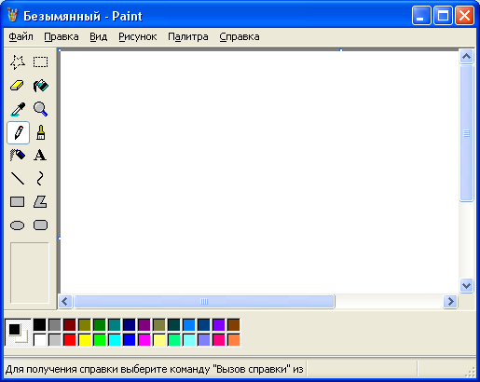Choose the Rounded Rectangle tool
Image resolution: width=480 pixels, height=382 pixels.
point(40,225)
